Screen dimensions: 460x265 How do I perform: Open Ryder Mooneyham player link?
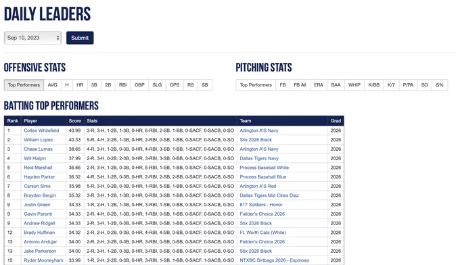point(43,260)
